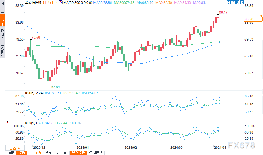Click the orange circle-plus icon beside 日线
Screen dimensions: 263x155
pyautogui.click(x=56, y=3)
